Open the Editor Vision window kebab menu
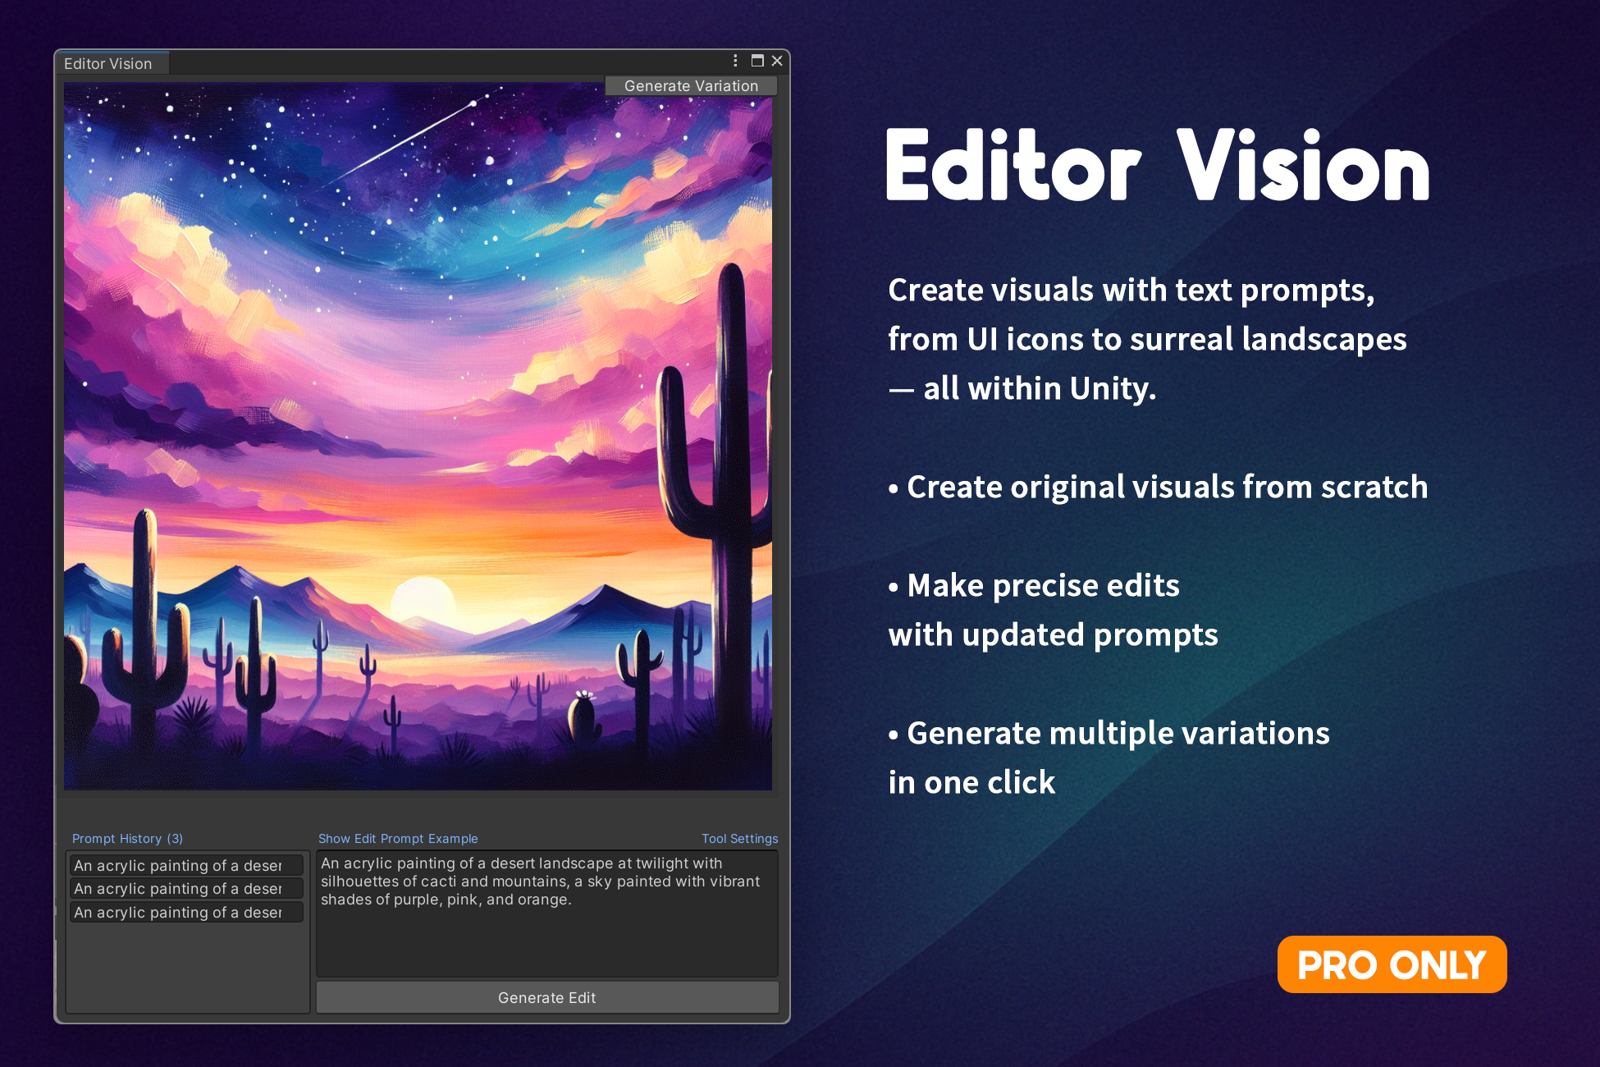The image size is (1600, 1067). (x=735, y=61)
